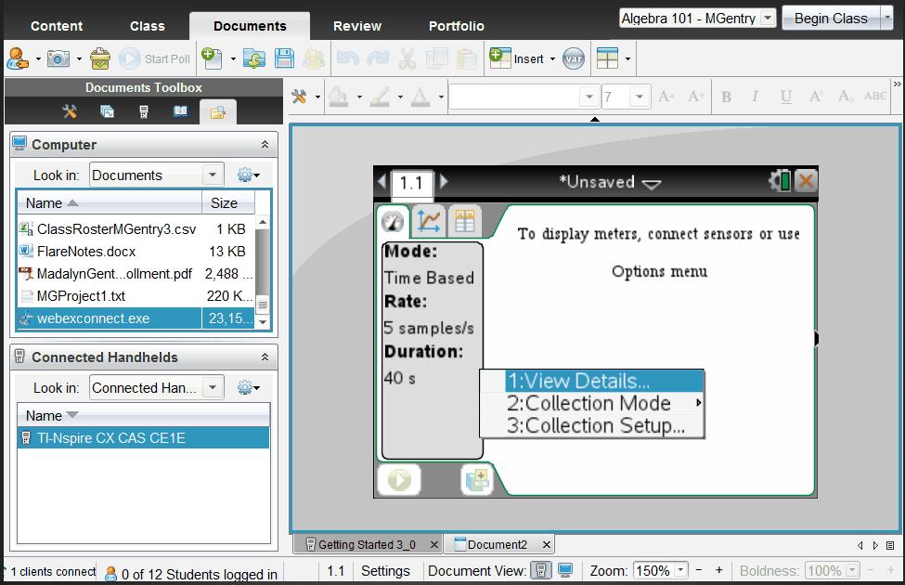Start data collection with play button
This screenshot has width=905, height=585.
point(399,479)
